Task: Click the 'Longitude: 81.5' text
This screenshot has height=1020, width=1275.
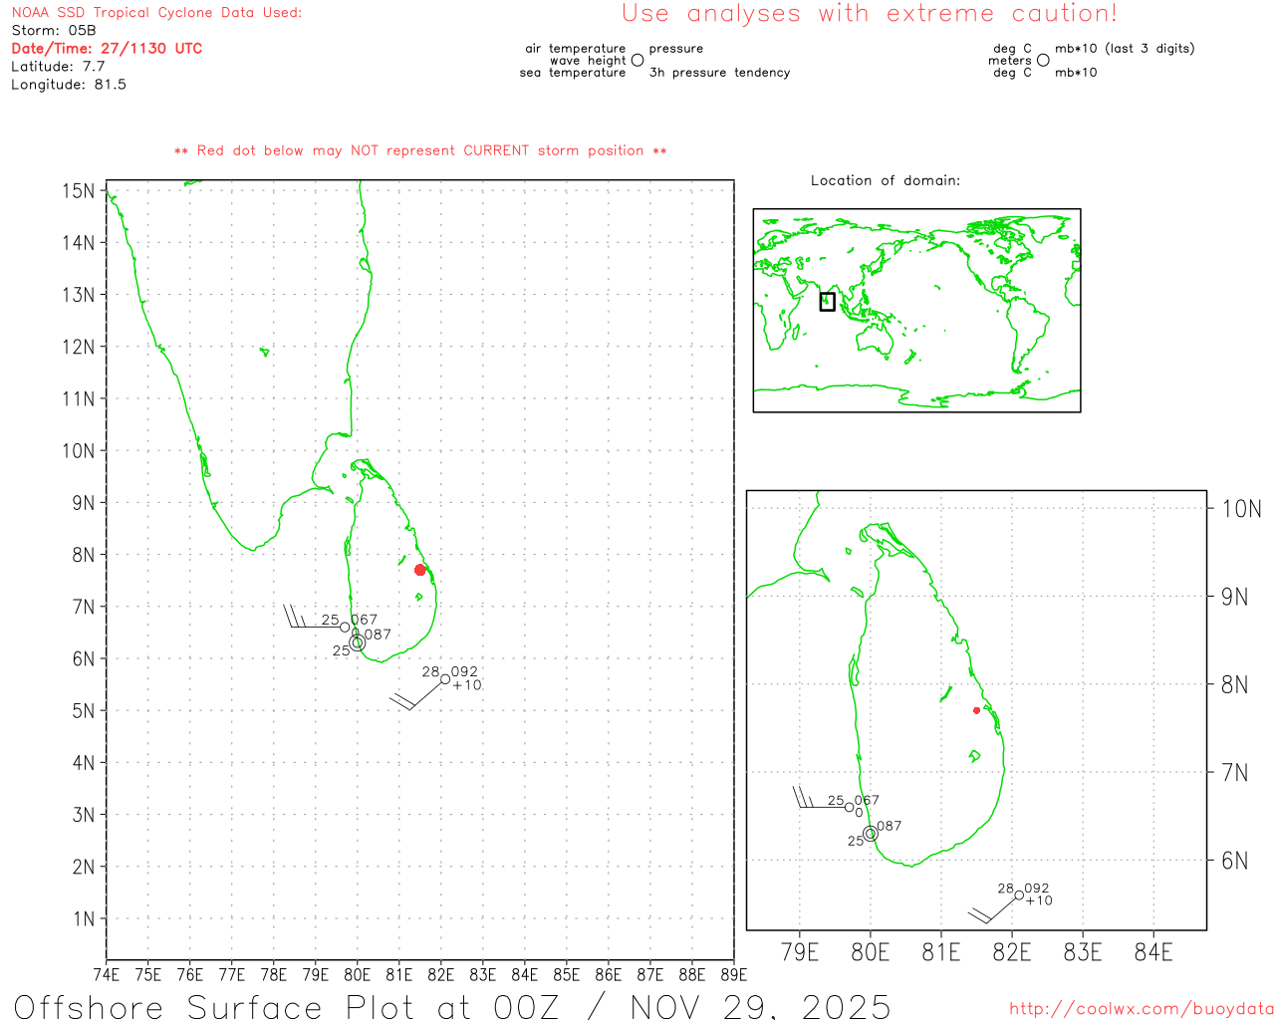Action: pyautogui.click(x=69, y=85)
